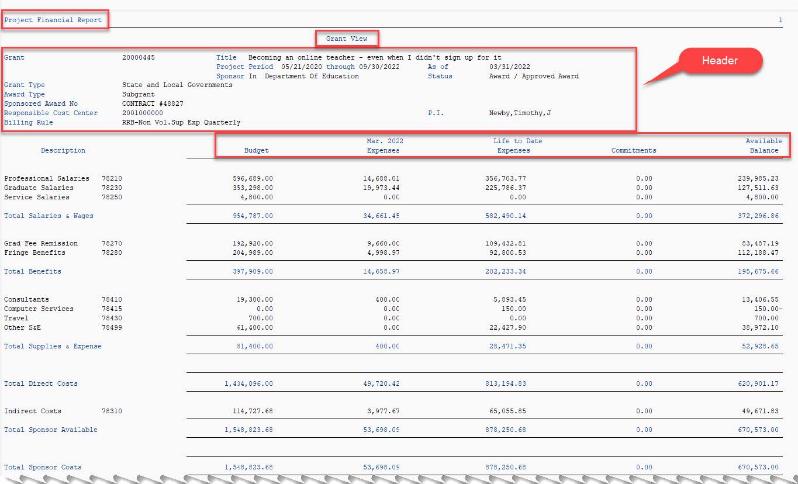The width and height of the screenshot is (798, 484).
Task: Click the Computer Services row label
Action: coord(39,309)
